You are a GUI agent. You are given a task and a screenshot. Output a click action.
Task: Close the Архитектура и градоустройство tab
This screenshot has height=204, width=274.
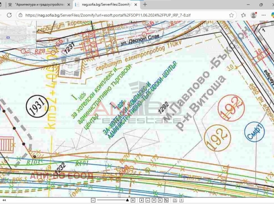(x=68, y=5)
